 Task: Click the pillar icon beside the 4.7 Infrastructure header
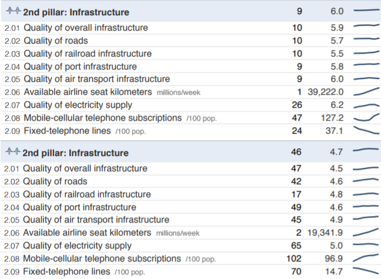12,153
